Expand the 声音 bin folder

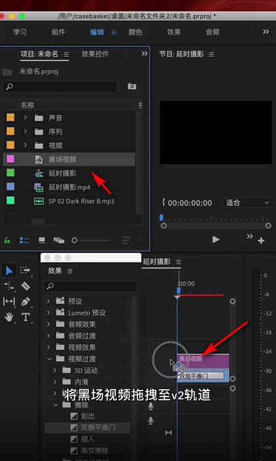(x=25, y=118)
